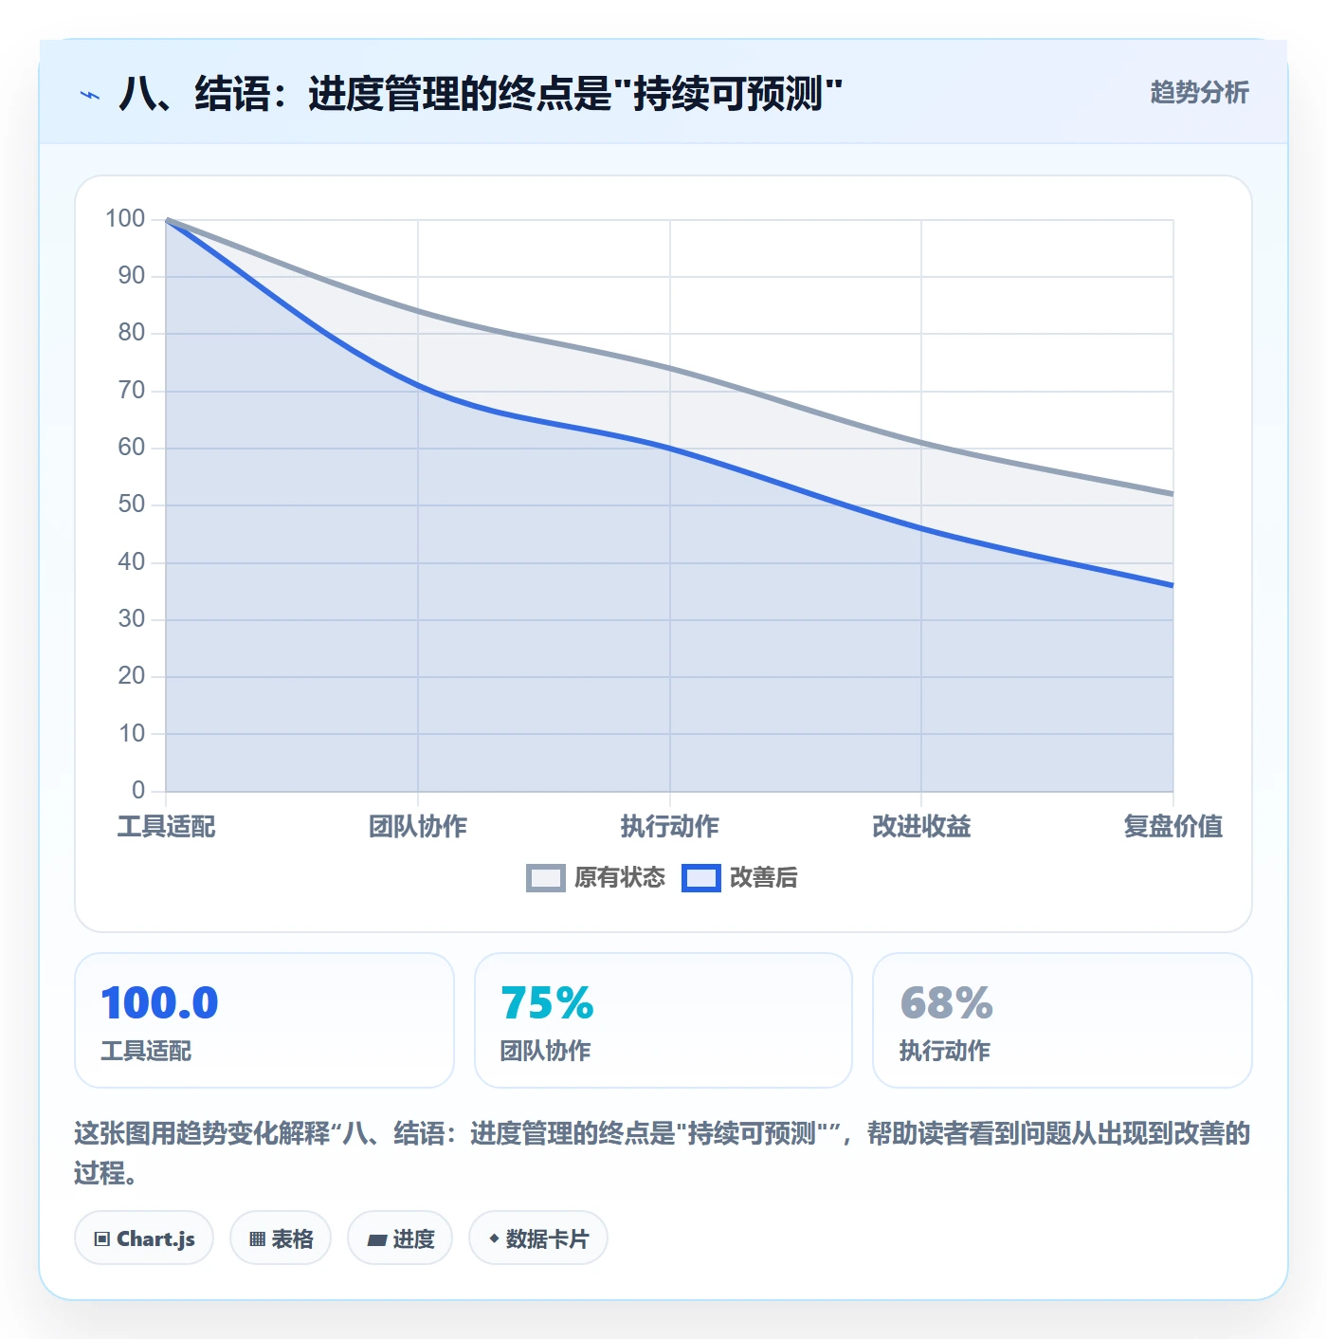
Task: Open the 75% 团队协作 stat card
Action: click(663, 1020)
